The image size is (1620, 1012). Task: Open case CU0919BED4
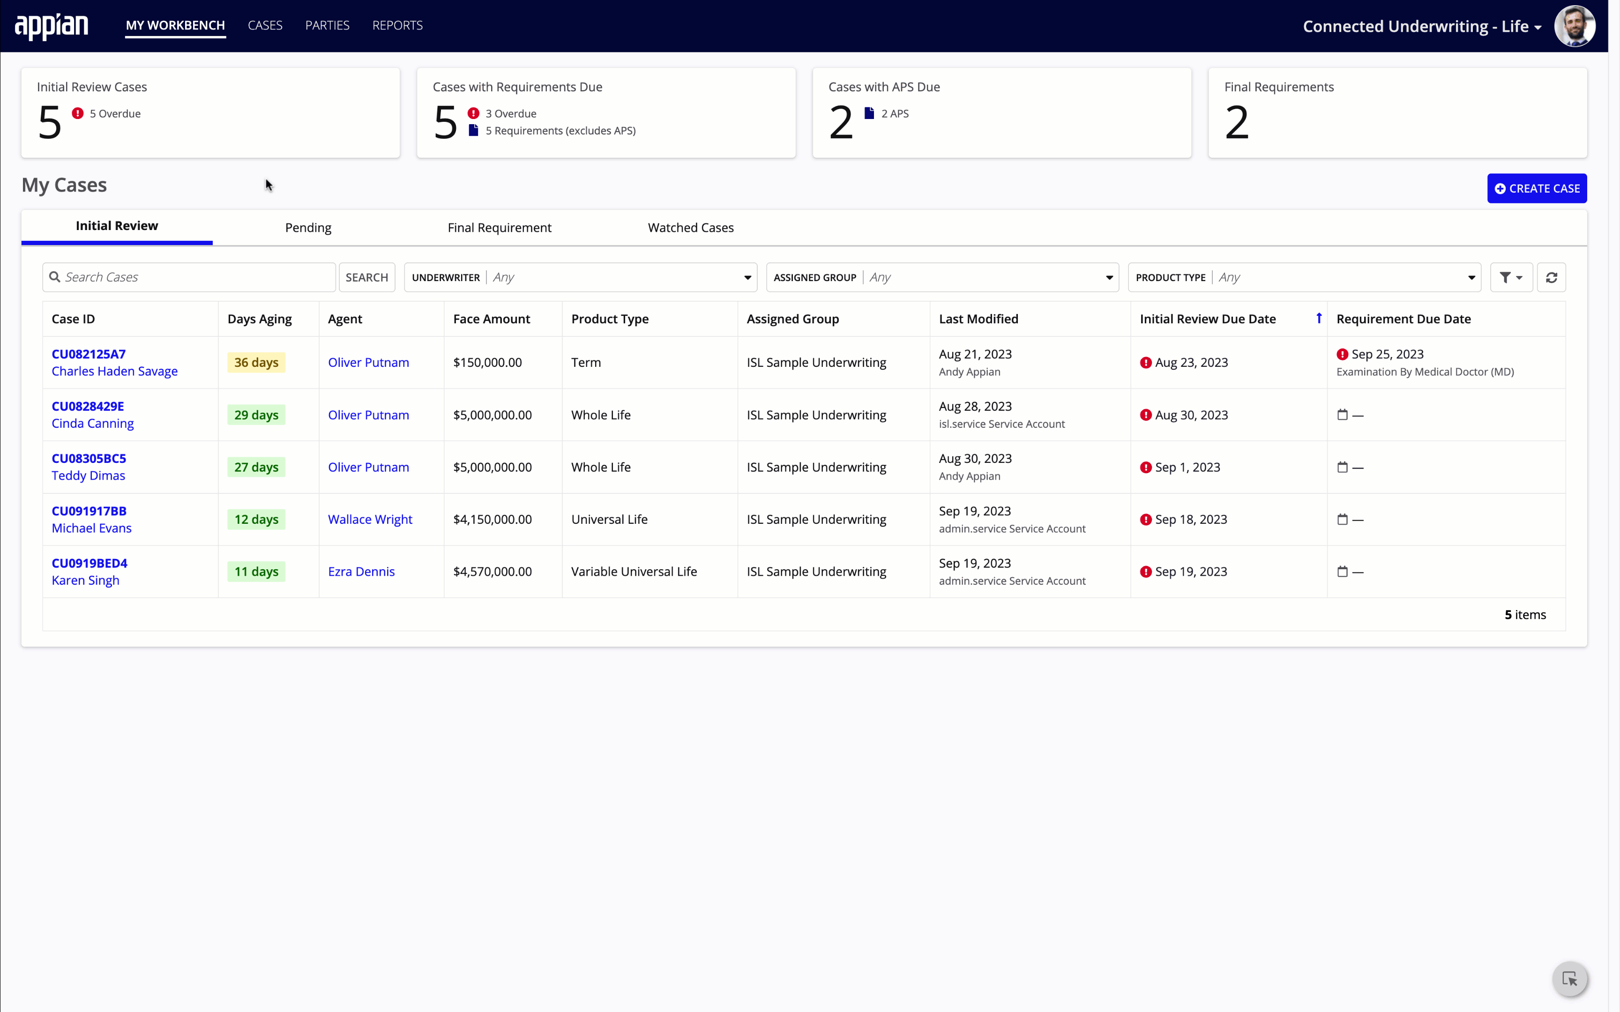90,564
